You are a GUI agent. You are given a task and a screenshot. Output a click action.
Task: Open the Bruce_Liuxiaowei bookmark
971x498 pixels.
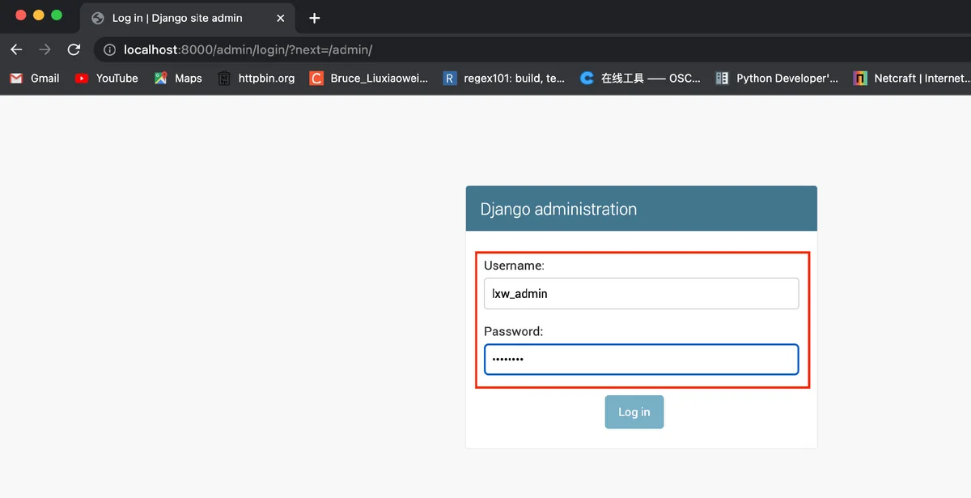click(x=369, y=78)
